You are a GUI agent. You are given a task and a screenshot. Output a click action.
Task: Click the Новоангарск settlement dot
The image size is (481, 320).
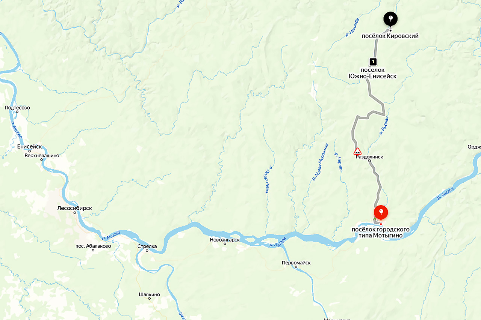225,244
